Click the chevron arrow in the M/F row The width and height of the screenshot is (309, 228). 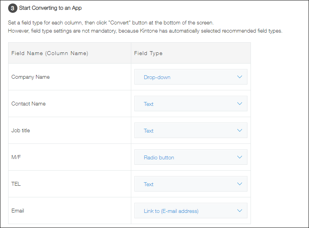tap(239, 157)
